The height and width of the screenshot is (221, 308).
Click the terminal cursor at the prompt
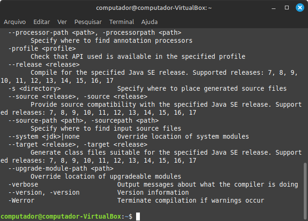click(138, 216)
